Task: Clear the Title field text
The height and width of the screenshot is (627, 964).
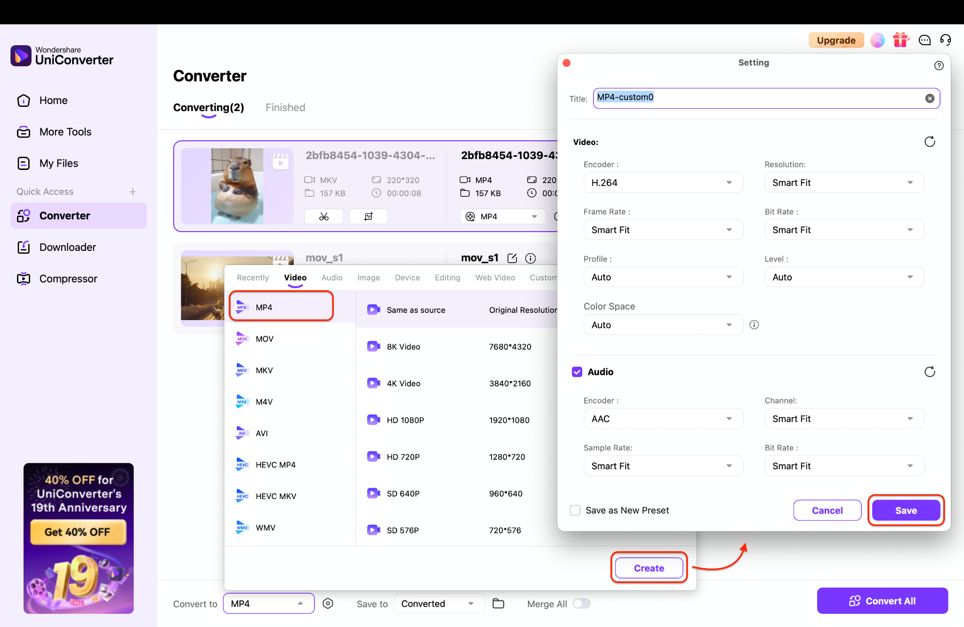Action: click(x=930, y=98)
